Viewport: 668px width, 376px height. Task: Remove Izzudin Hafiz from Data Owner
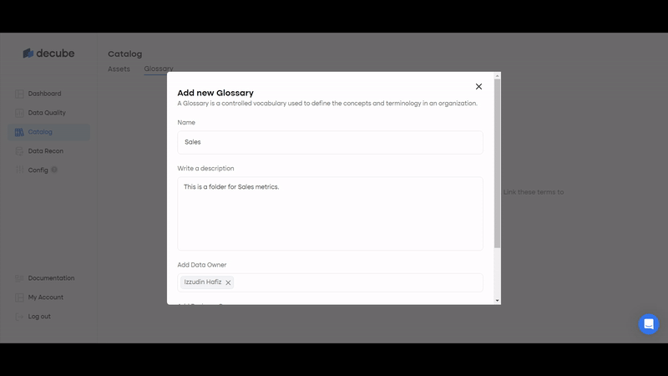point(228,282)
